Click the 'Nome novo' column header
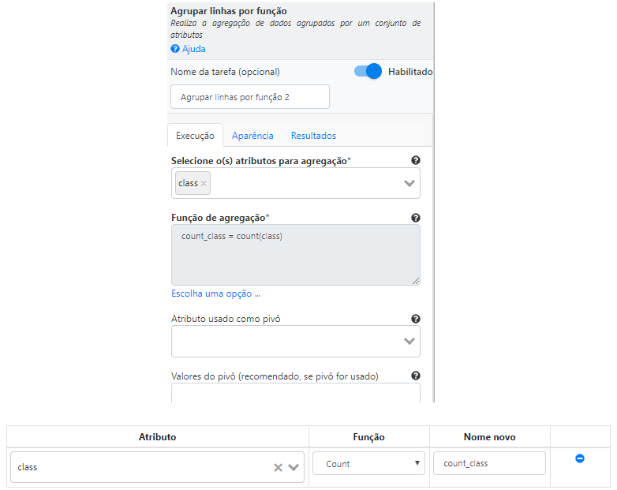This screenshot has height=490, width=617. tap(489, 437)
